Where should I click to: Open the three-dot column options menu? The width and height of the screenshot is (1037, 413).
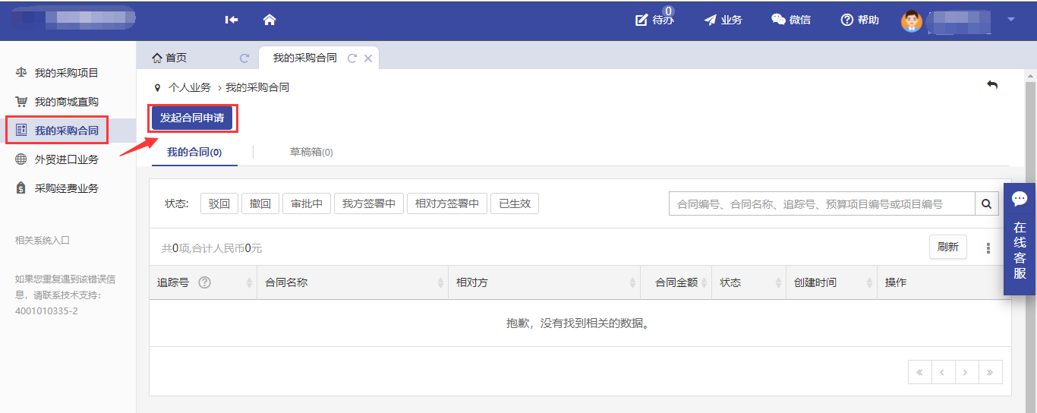[x=988, y=247]
